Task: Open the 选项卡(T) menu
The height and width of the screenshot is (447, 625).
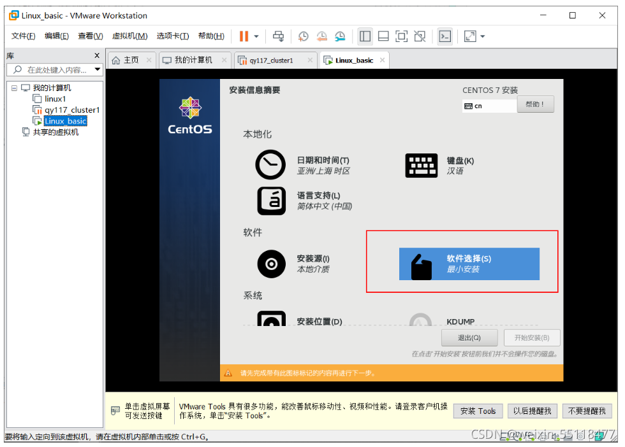Action: [x=173, y=36]
